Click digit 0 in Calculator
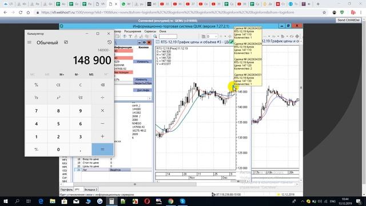Screen dimensions: 366x206 [58, 149]
